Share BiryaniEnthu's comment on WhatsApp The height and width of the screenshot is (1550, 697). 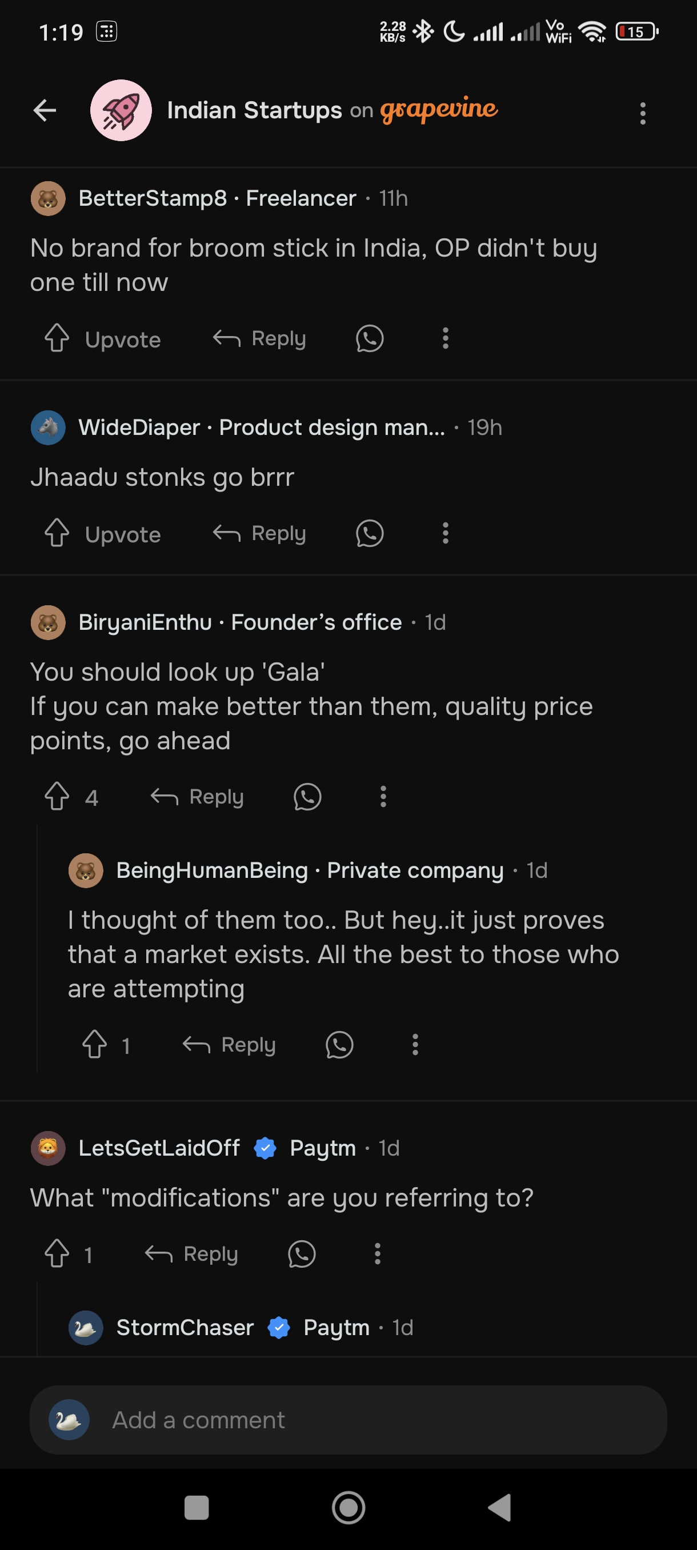tap(307, 797)
